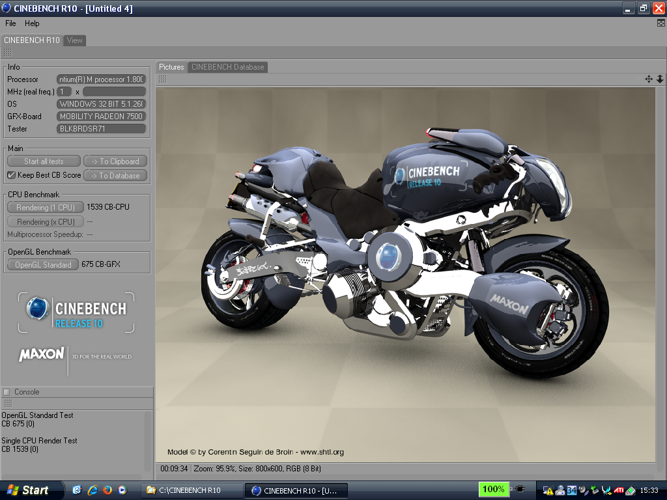Open the File menu
Viewport: 667px width, 500px height.
coord(10,23)
